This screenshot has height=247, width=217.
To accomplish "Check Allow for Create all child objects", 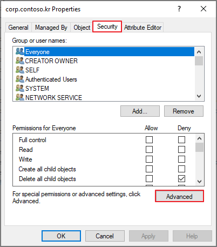I will pyautogui.click(x=149, y=169).
